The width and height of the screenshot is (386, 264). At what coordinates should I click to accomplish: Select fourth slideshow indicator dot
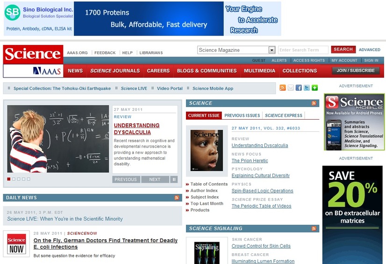coord(24,179)
